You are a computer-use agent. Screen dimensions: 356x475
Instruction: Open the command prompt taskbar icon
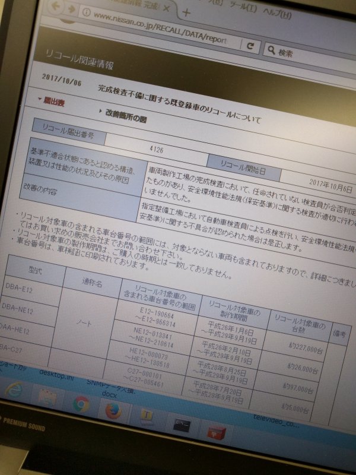click(182, 425)
